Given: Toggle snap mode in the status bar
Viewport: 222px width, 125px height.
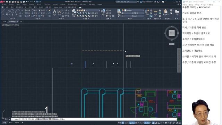Looking at the screenshot, I should pos(126,123).
